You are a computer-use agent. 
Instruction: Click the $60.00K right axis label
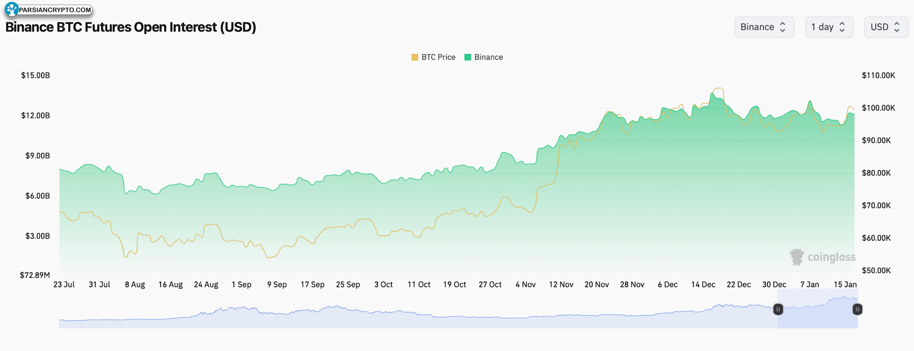[876, 238]
